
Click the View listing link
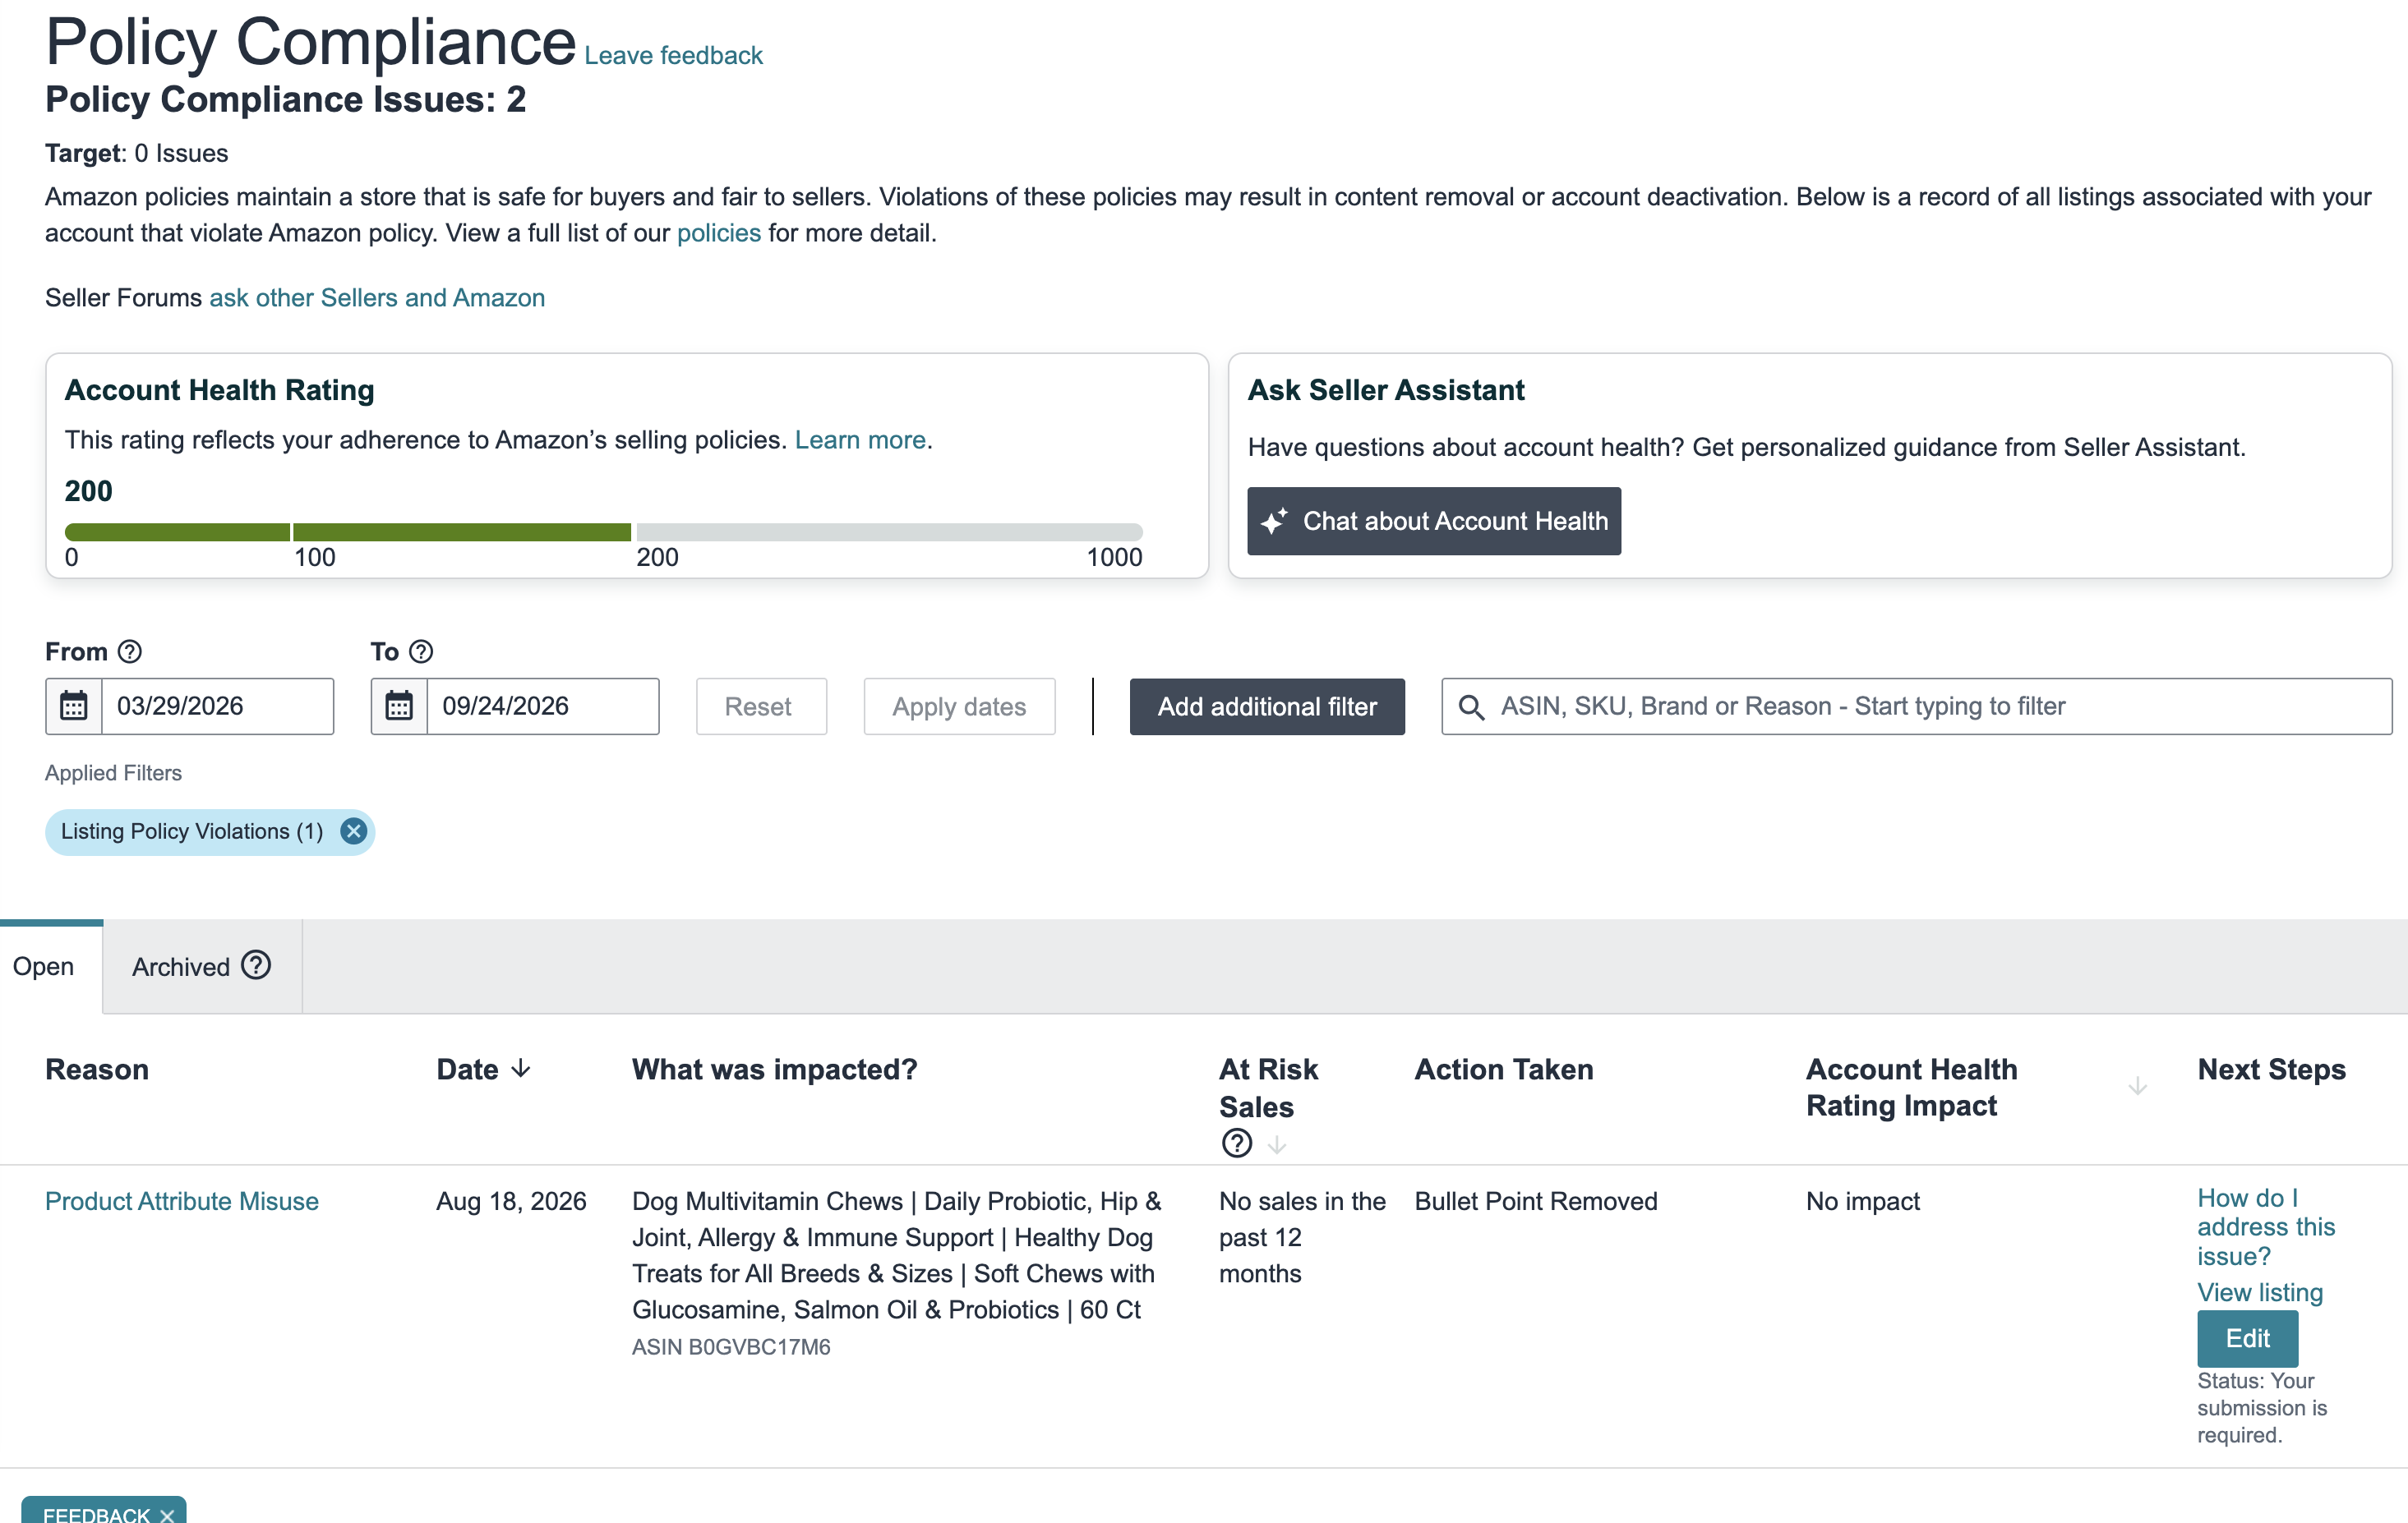coord(2260,1292)
